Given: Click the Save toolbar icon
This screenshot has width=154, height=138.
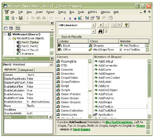Looking at the screenshot, I should pyautogui.click(x=21, y=18).
